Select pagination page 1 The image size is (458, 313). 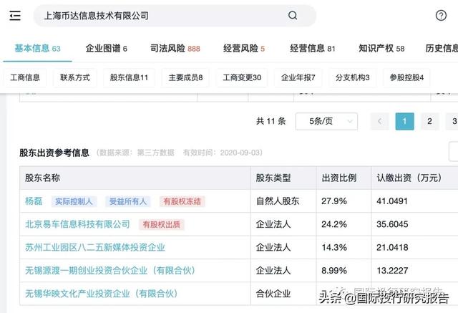[x=404, y=121]
